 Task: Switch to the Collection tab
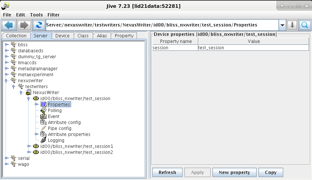[16, 36]
